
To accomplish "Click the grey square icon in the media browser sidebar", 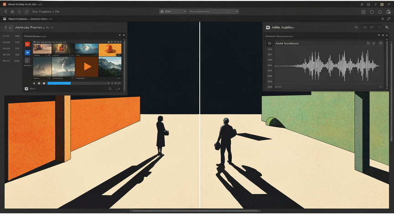I will [27, 60].
